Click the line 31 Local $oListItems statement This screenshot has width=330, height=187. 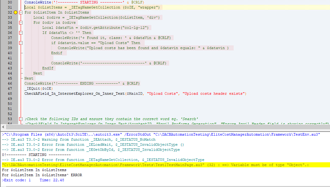click(92, 7)
